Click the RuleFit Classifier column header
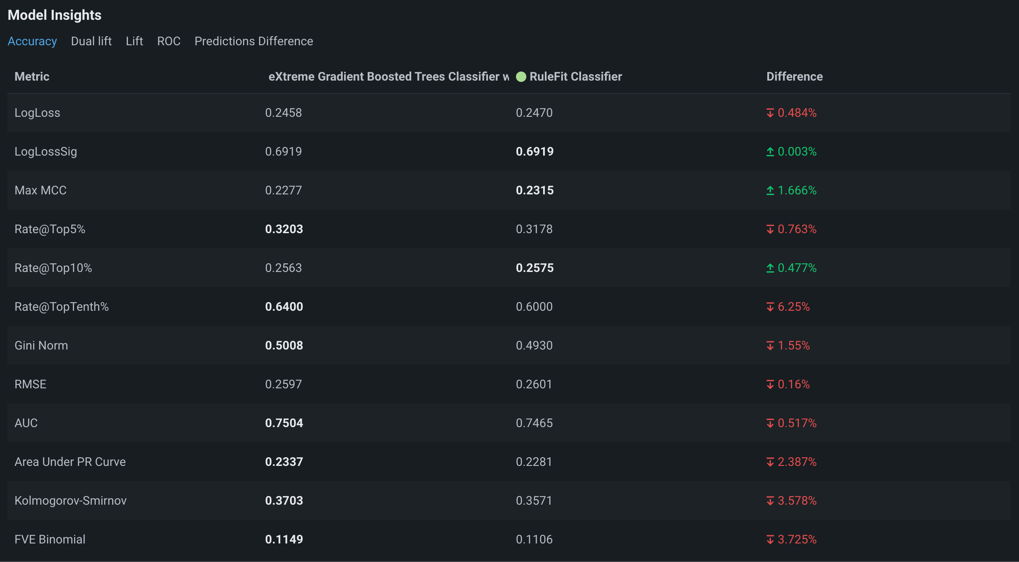 point(575,77)
